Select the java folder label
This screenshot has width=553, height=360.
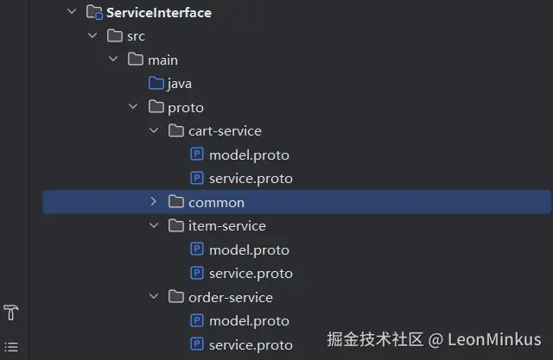point(180,84)
